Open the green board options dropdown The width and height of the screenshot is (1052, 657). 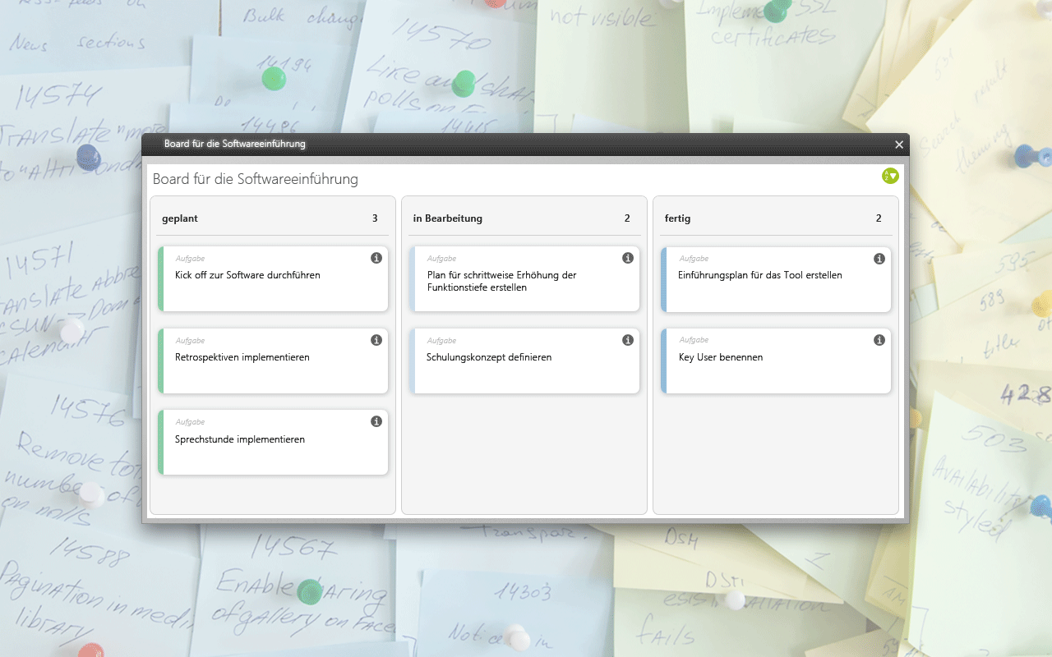point(890,176)
